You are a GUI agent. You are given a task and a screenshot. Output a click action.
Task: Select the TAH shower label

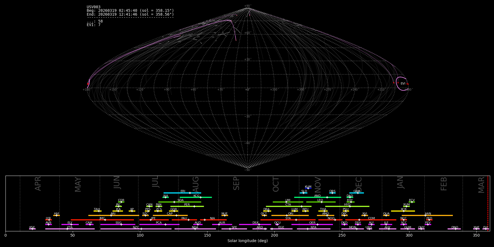(x=97, y=209)
